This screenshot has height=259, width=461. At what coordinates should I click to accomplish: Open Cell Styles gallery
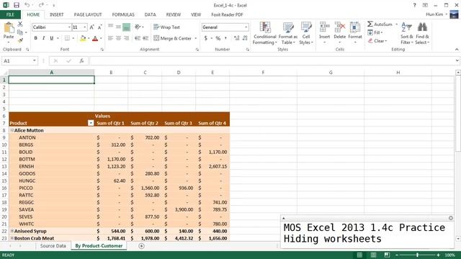tap(306, 33)
